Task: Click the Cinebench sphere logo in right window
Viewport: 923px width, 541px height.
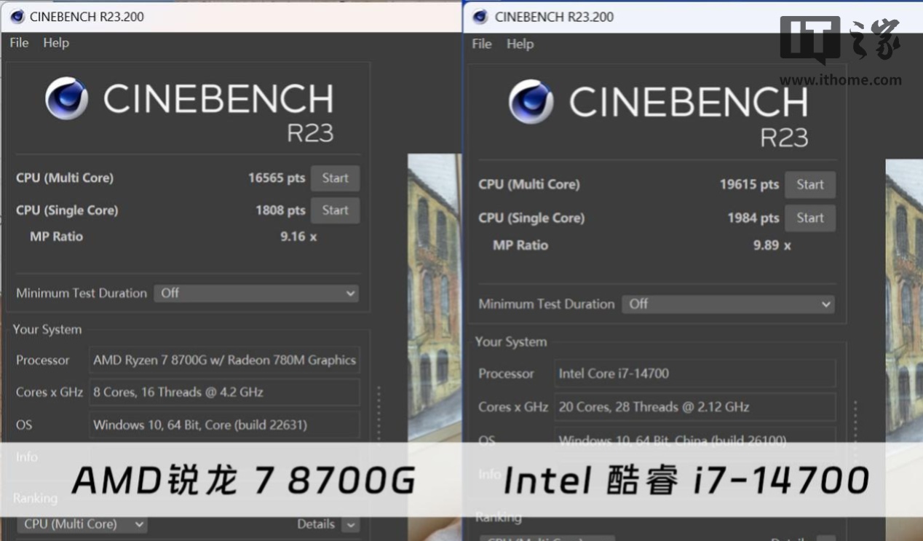Action: click(530, 101)
